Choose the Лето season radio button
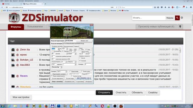This screenshot has width=193, height=108. tap(80, 49)
